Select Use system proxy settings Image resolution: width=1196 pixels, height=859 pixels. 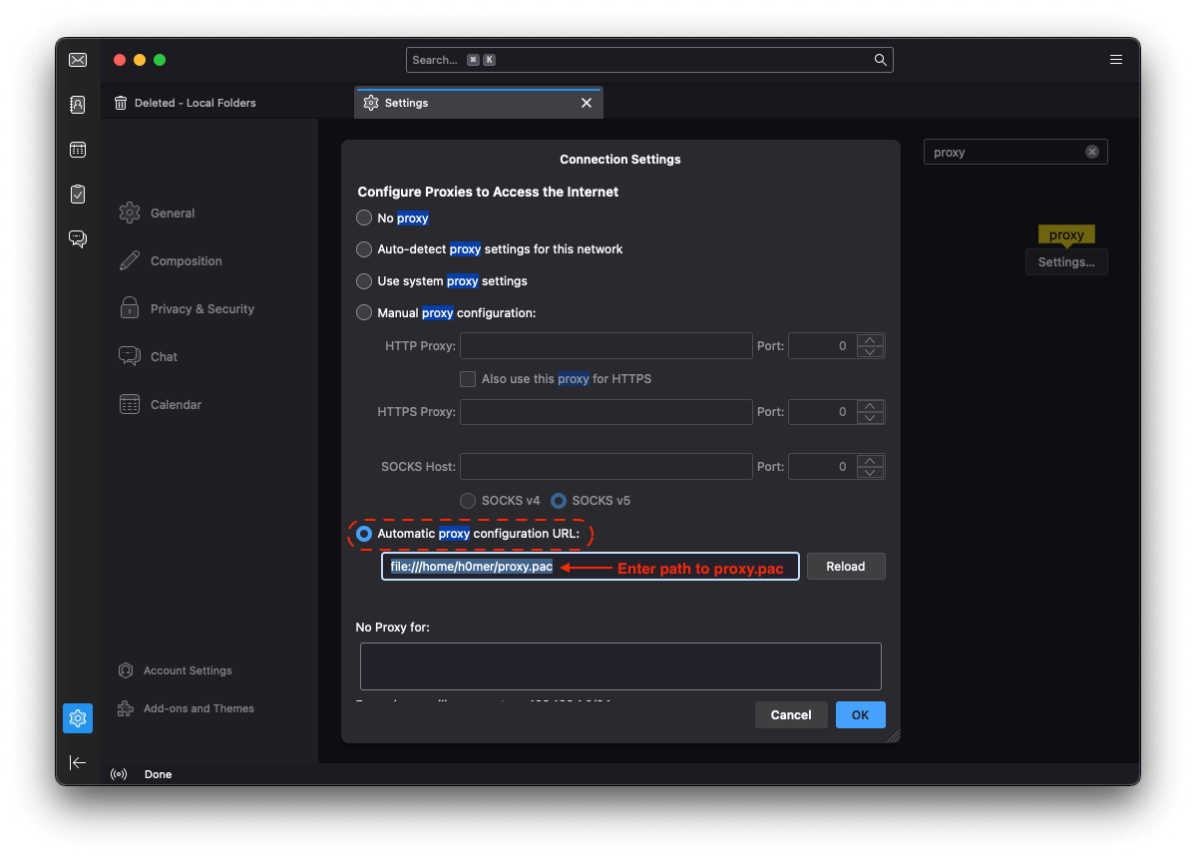point(364,281)
